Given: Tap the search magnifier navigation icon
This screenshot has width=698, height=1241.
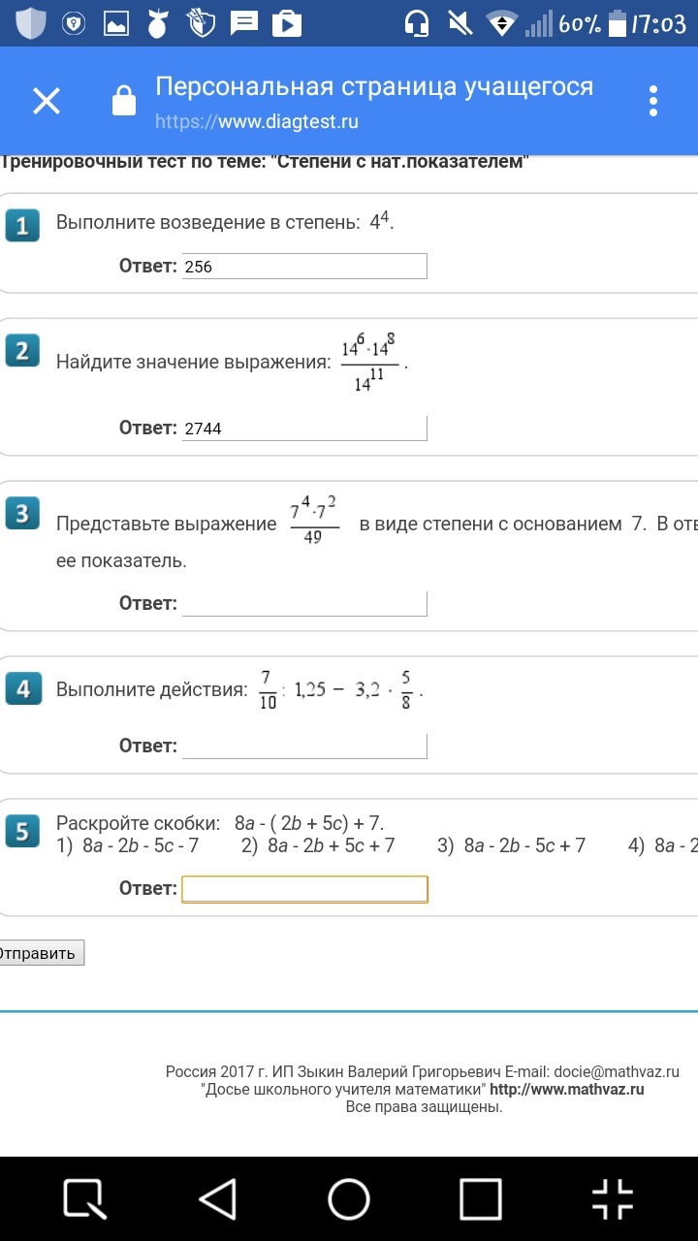Looking at the screenshot, I should tap(85, 1199).
